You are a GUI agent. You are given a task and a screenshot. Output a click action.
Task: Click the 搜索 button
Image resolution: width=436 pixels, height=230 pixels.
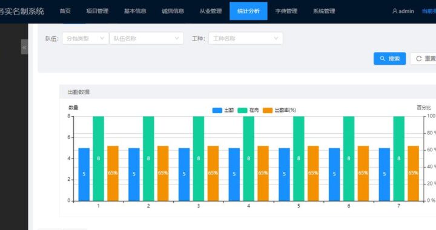coord(389,59)
